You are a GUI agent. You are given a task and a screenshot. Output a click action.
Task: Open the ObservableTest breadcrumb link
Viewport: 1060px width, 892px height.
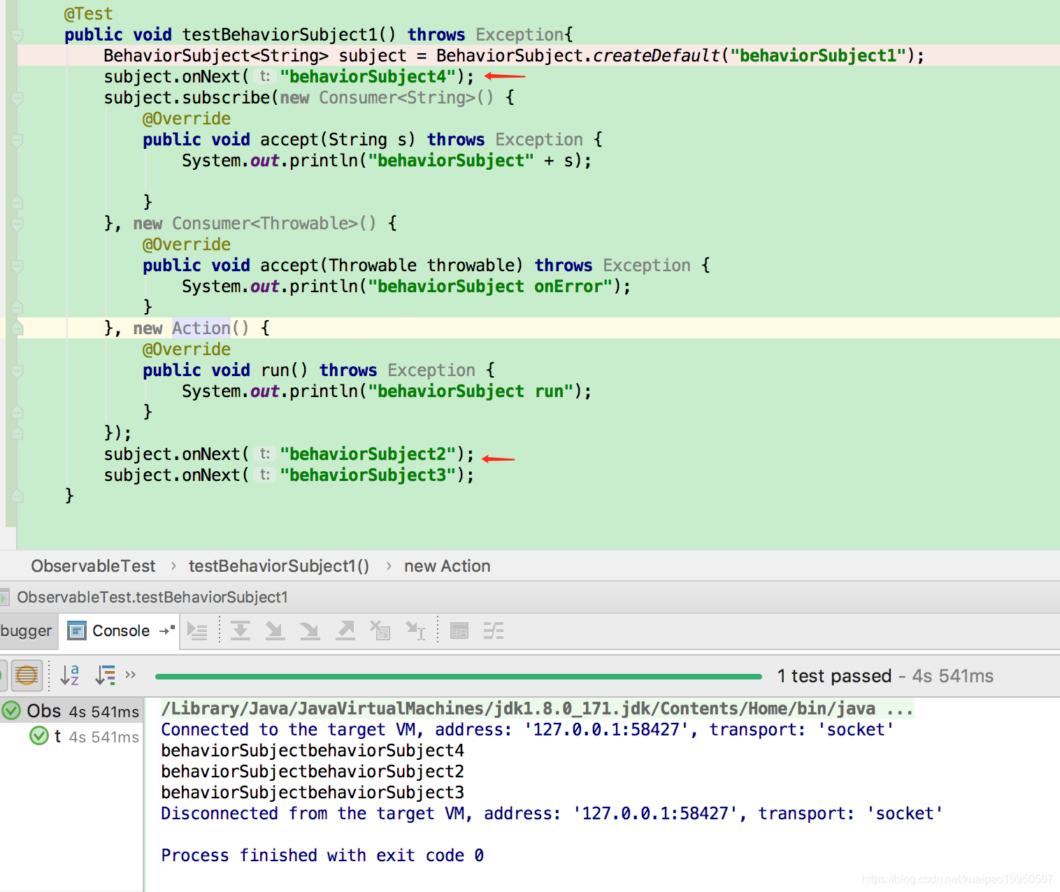93,566
